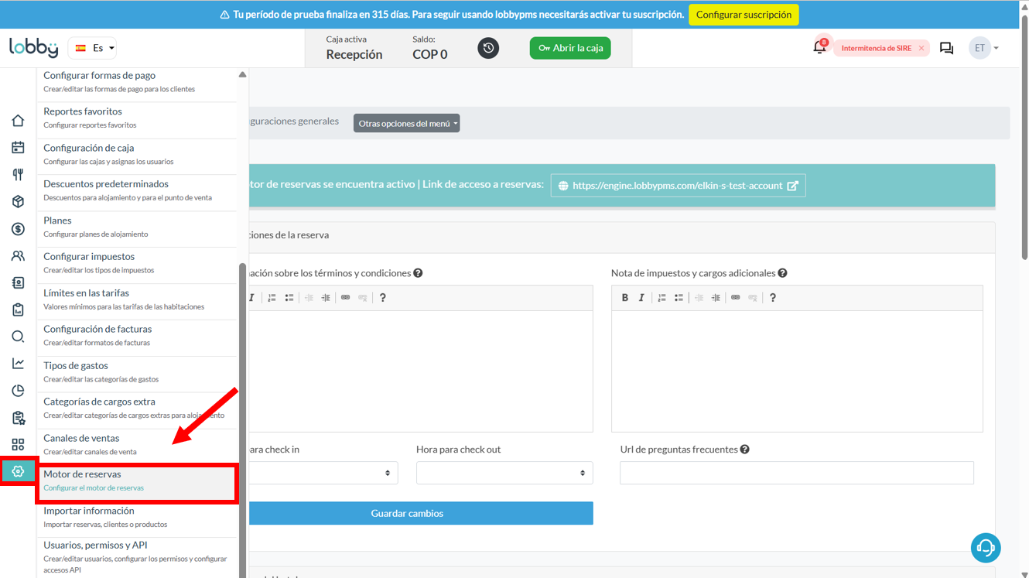Insert numbered list in impuestos note editor
This screenshot has height=578, width=1029.
[x=662, y=298]
